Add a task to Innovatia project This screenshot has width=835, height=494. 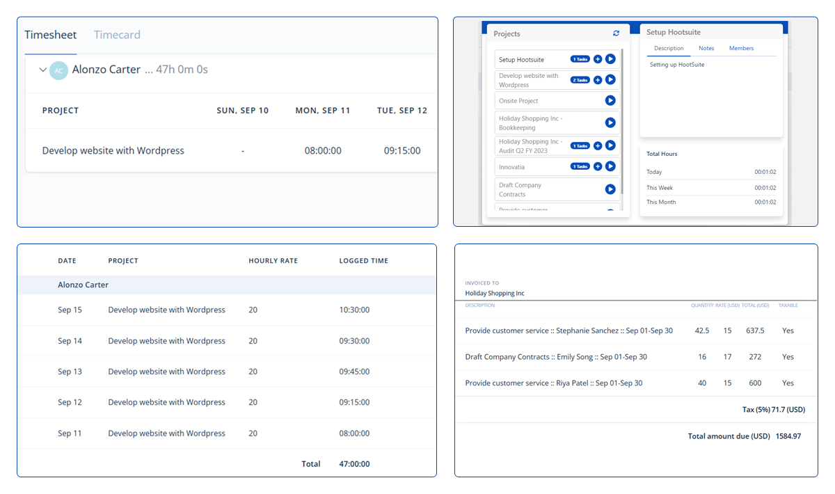[598, 166]
